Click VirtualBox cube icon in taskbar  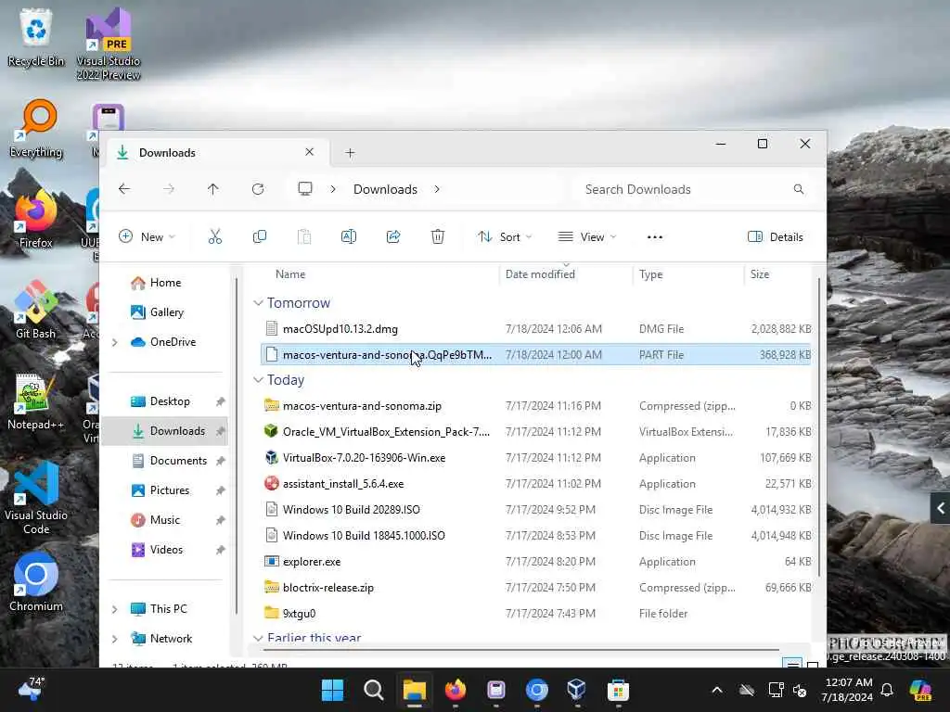pyautogui.click(x=576, y=690)
